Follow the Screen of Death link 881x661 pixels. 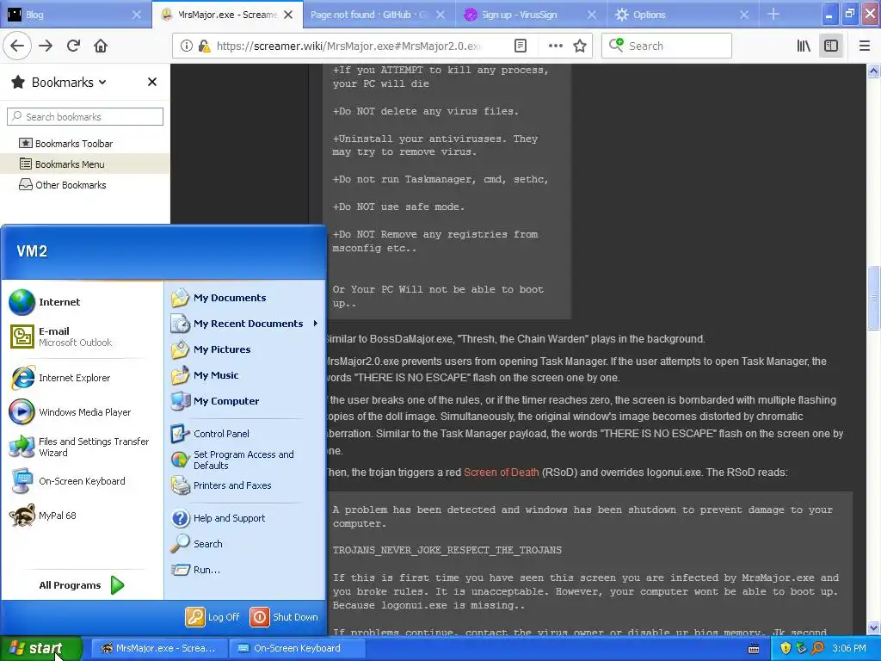(x=502, y=473)
